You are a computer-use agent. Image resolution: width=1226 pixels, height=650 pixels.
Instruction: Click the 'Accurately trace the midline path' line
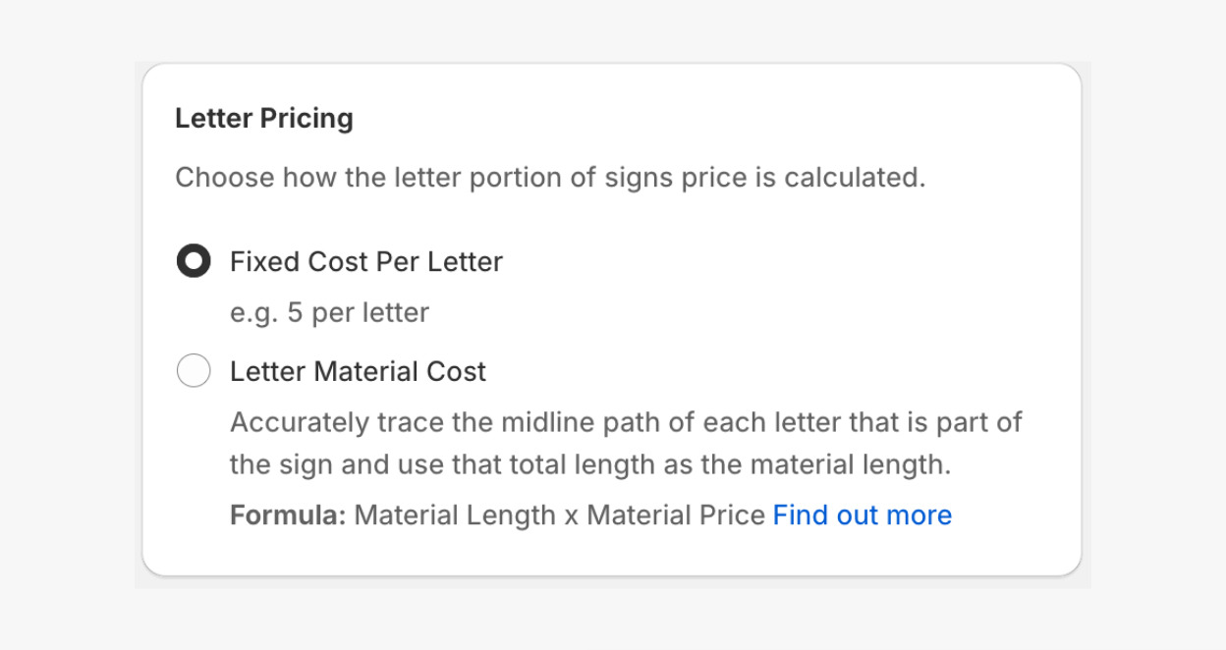tap(625, 423)
